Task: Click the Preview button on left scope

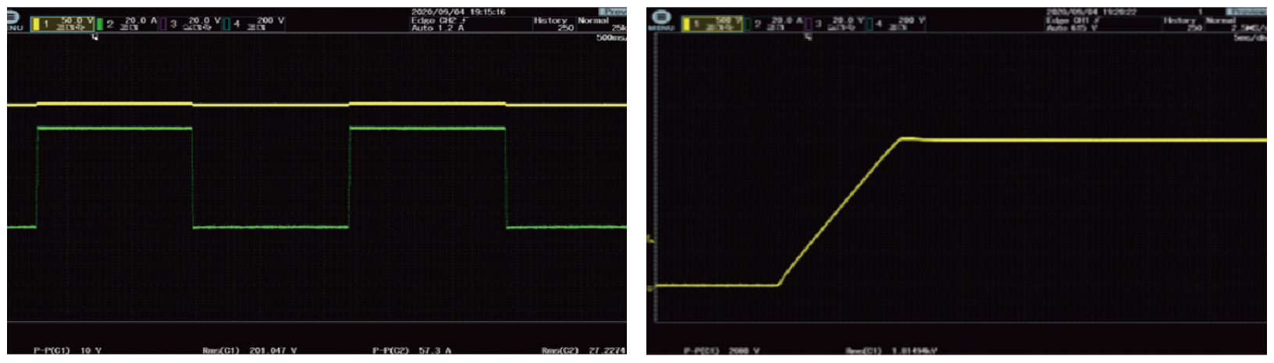Action: click(x=614, y=12)
